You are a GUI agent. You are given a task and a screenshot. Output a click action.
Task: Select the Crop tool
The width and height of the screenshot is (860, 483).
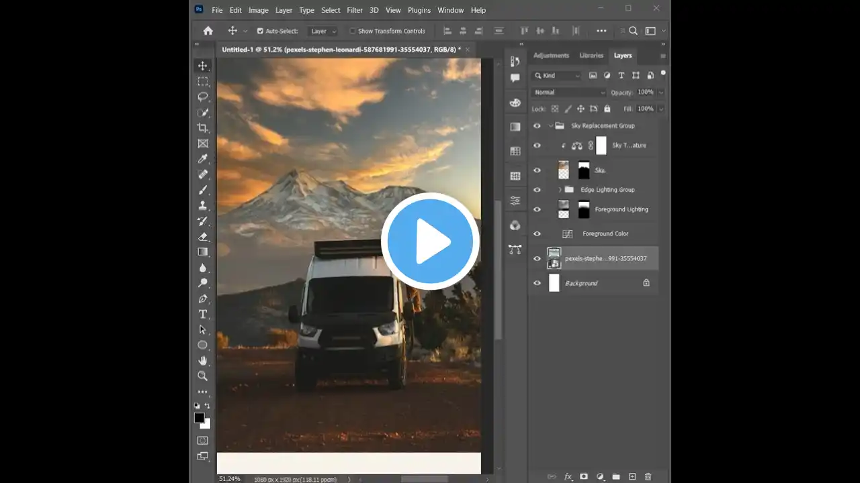coord(202,127)
